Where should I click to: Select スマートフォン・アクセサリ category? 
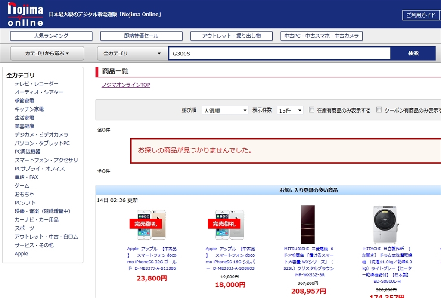coord(46,160)
